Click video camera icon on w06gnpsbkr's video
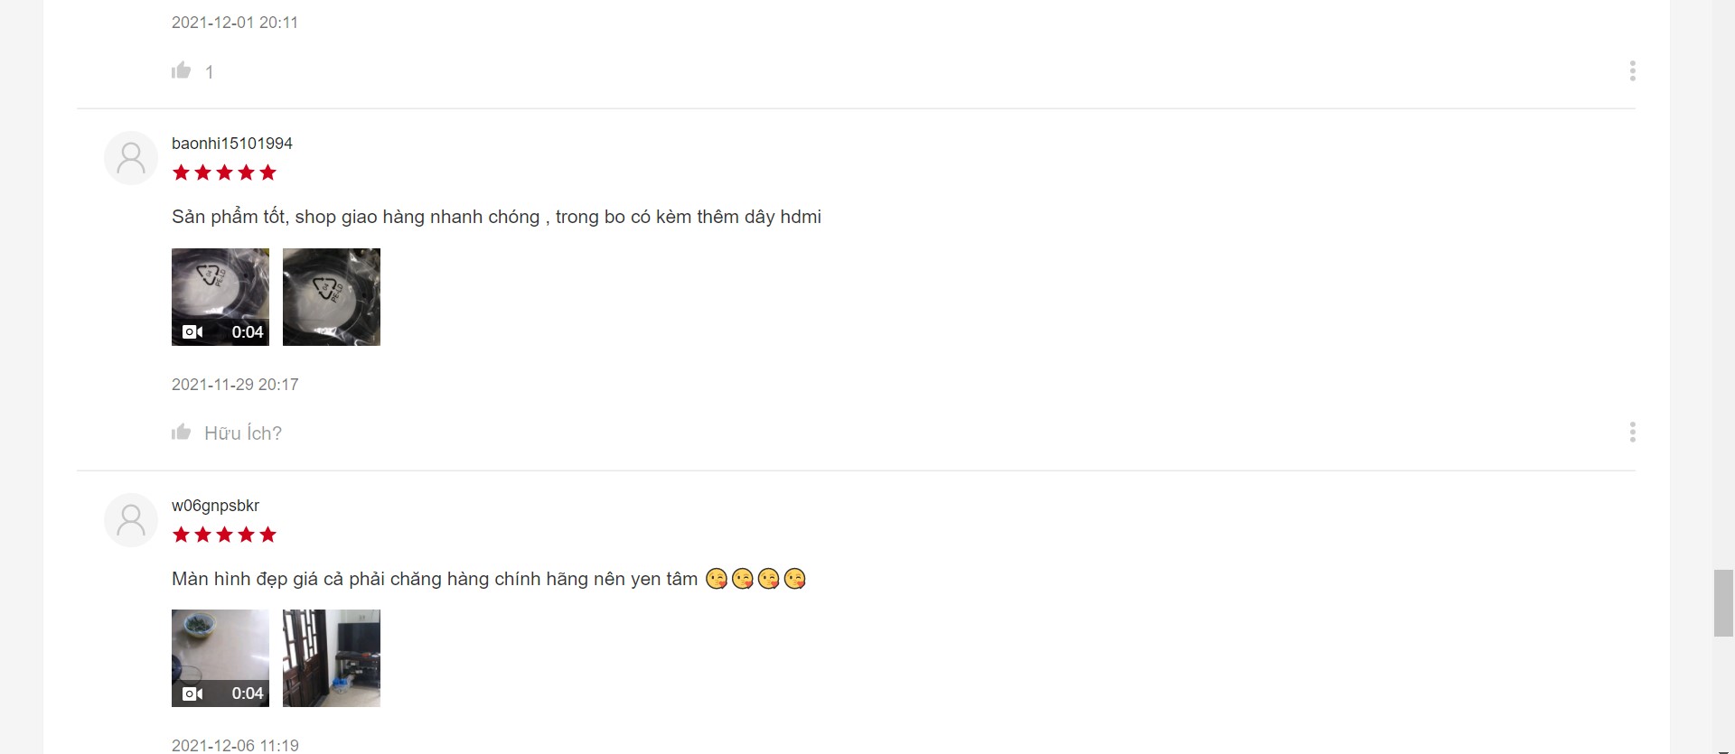The image size is (1735, 754). pos(192,693)
